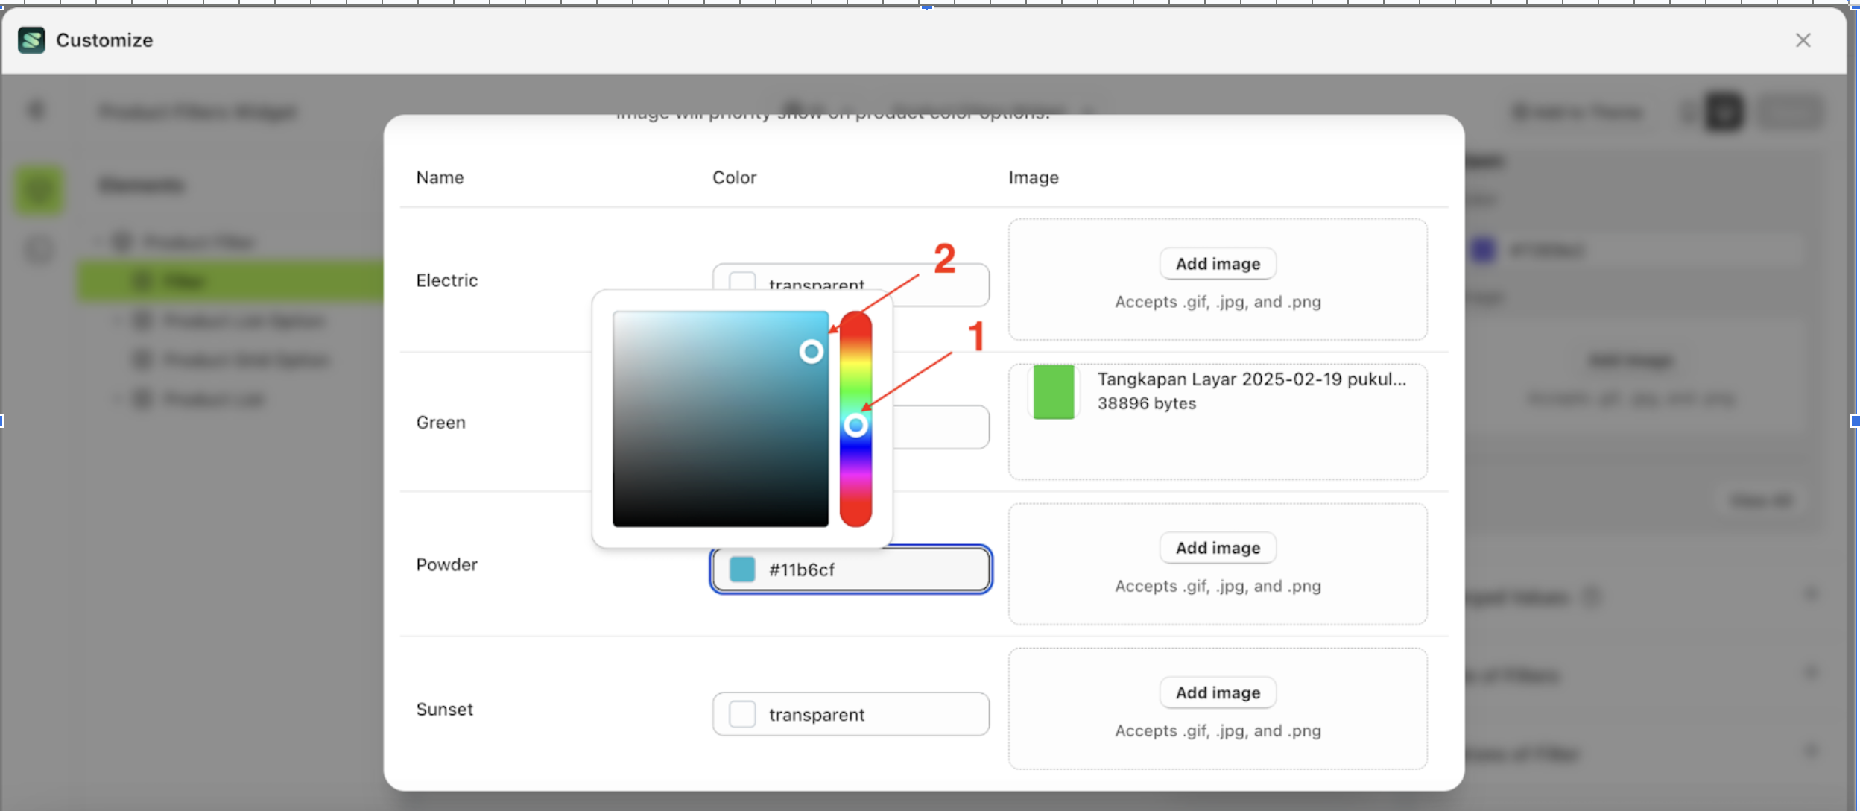The height and width of the screenshot is (811, 1860).
Task: Click the Powder row color swatch
Action: pos(742,569)
